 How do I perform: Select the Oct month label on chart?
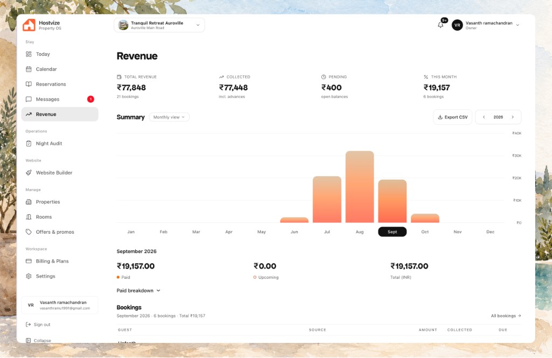click(x=425, y=231)
